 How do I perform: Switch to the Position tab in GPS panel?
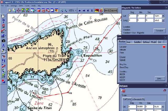pos(122,42)
